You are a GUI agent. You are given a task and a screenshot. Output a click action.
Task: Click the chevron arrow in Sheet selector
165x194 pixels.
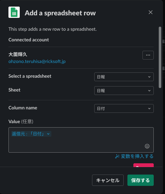pos(149,91)
